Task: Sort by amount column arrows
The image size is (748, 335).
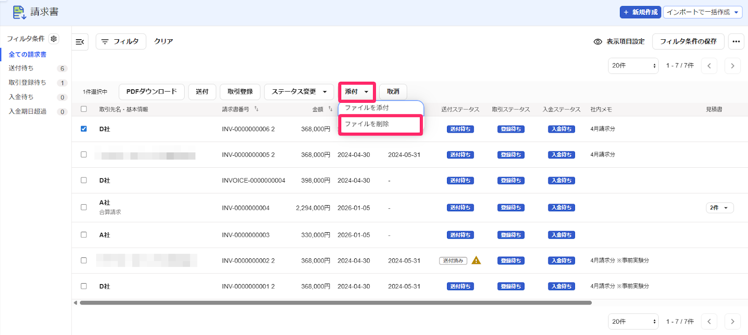Action: tap(330, 109)
